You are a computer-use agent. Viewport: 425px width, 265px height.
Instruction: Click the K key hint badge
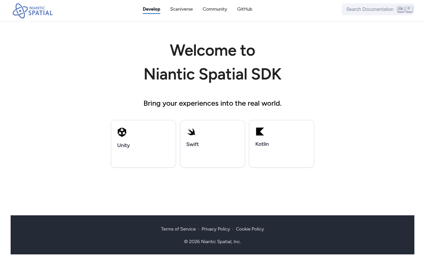click(x=409, y=9)
